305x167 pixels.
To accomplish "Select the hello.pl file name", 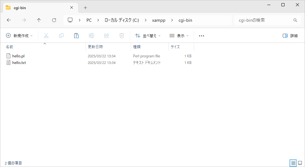I will 18,56.
